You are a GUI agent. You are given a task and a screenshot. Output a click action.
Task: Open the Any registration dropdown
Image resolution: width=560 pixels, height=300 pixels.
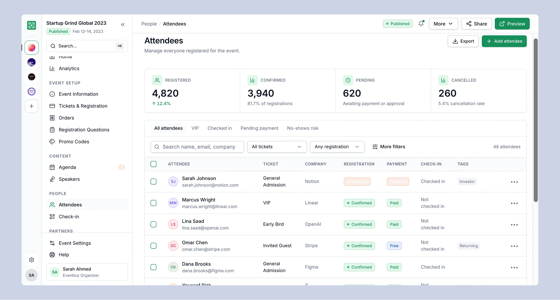click(337, 147)
